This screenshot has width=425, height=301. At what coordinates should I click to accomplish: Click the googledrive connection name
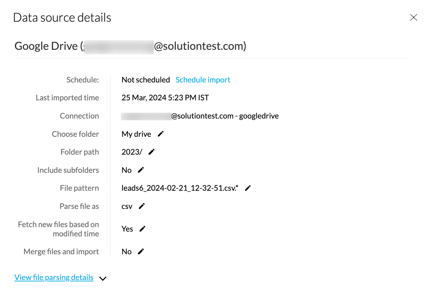tap(259, 116)
